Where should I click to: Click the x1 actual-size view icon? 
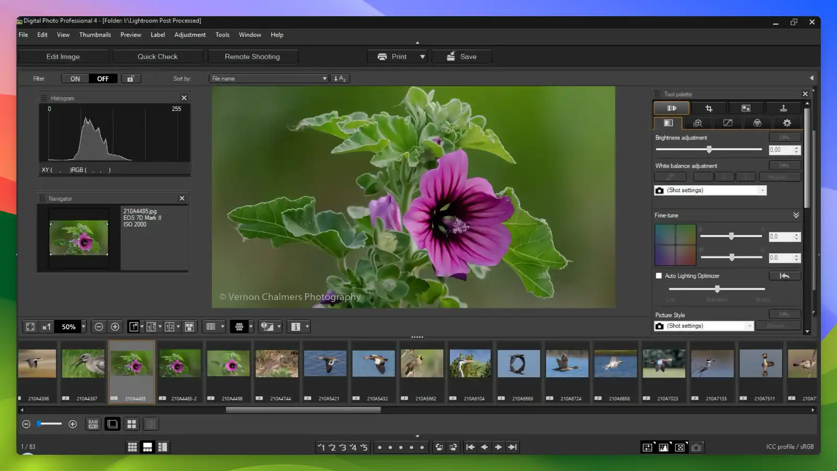pos(46,327)
